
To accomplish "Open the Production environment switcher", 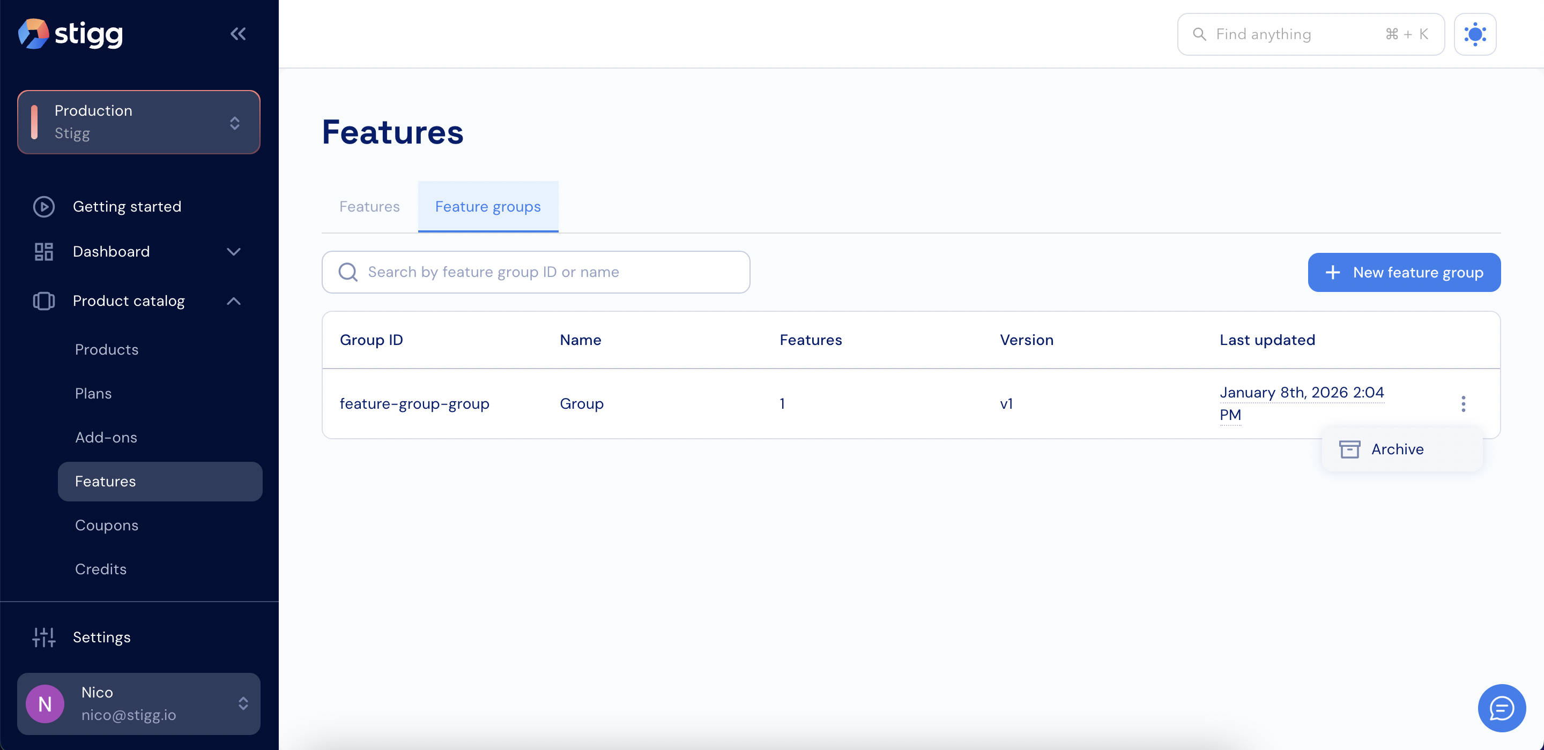I will pyautogui.click(x=138, y=122).
